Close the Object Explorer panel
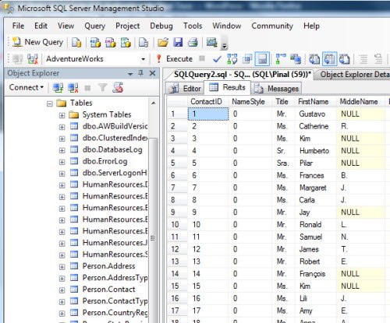The width and height of the screenshot is (390, 323). 153,73
